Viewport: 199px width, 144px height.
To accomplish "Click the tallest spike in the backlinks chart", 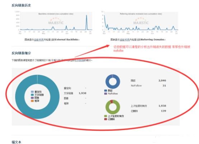I will pyautogui.click(x=87, y=22).
